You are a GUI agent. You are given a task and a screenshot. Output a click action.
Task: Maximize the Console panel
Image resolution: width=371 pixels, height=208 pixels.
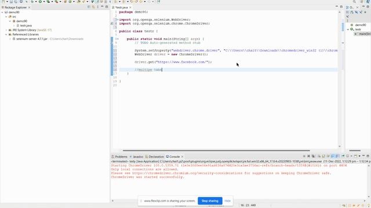pos(368,156)
